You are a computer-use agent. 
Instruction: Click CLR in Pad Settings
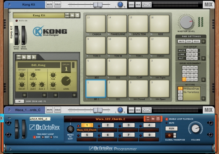click(189, 41)
